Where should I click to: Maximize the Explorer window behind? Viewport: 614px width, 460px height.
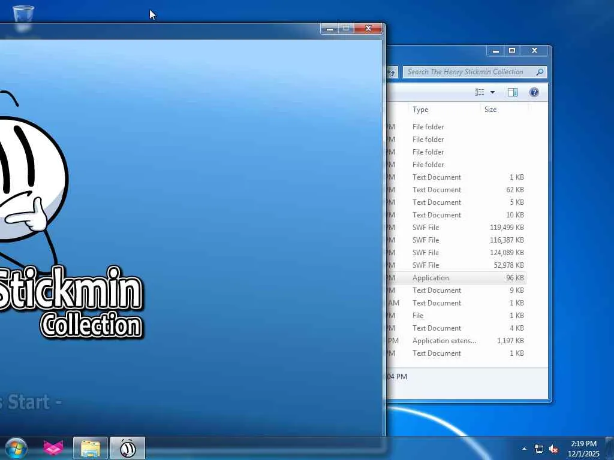[x=512, y=50]
